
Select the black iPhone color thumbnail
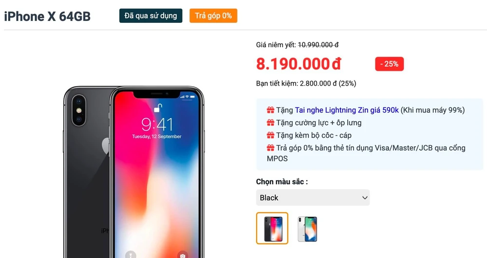click(272, 228)
